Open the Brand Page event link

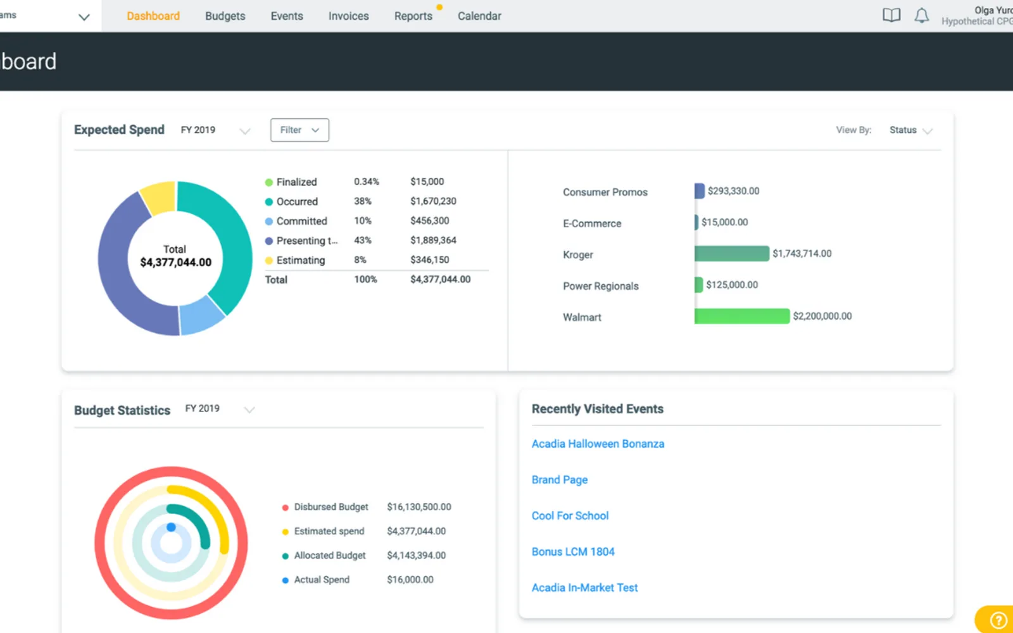[x=560, y=480]
